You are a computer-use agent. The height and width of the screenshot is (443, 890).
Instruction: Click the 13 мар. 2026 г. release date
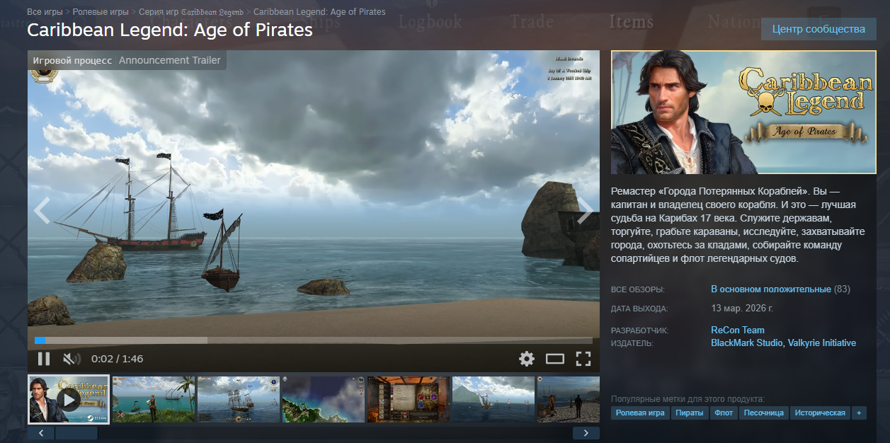742,309
